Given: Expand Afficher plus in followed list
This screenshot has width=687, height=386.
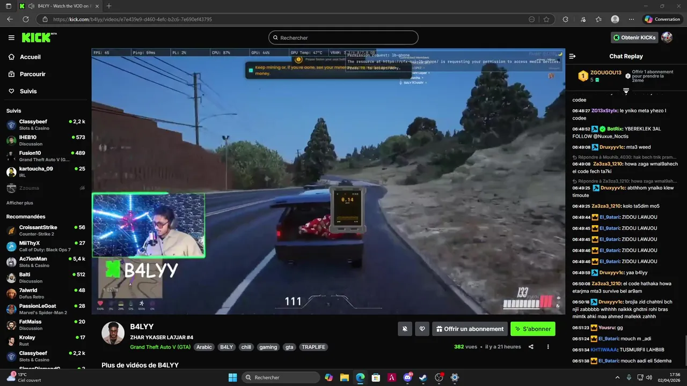Looking at the screenshot, I should tap(20, 203).
